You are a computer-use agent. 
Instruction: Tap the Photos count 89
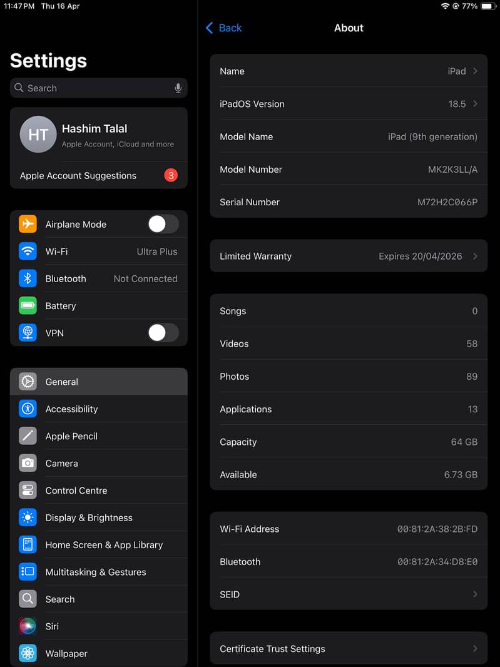pyautogui.click(x=471, y=377)
